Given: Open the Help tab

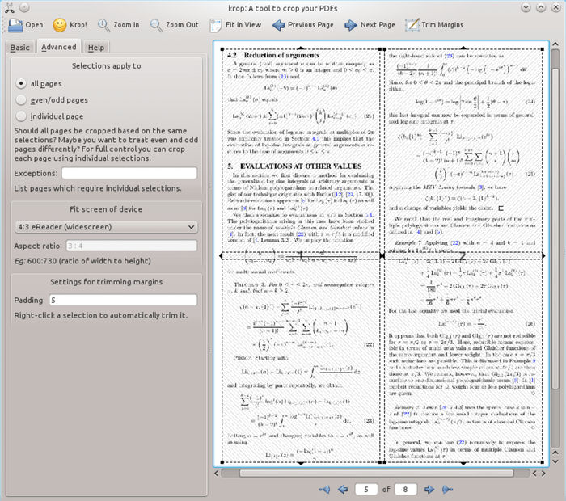Looking at the screenshot, I should tap(96, 48).
